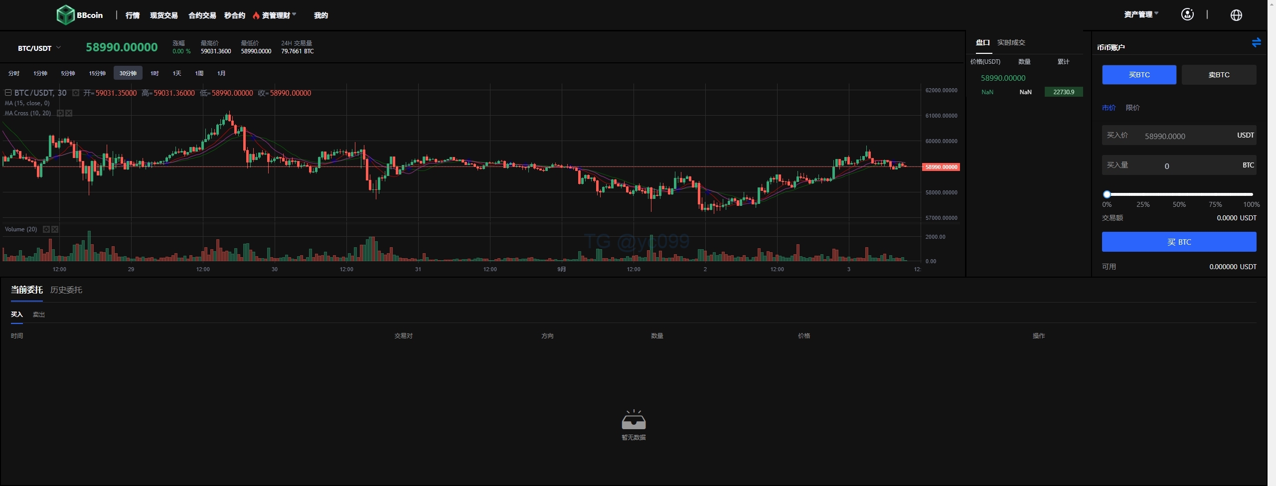The width and height of the screenshot is (1276, 486).
Task: Switch order list to 卖出 orders
Action: 39,315
